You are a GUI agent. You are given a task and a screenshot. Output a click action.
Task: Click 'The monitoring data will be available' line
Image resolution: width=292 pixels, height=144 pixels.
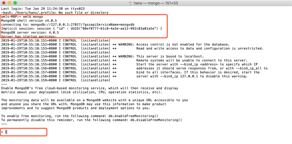click(x=95, y=100)
